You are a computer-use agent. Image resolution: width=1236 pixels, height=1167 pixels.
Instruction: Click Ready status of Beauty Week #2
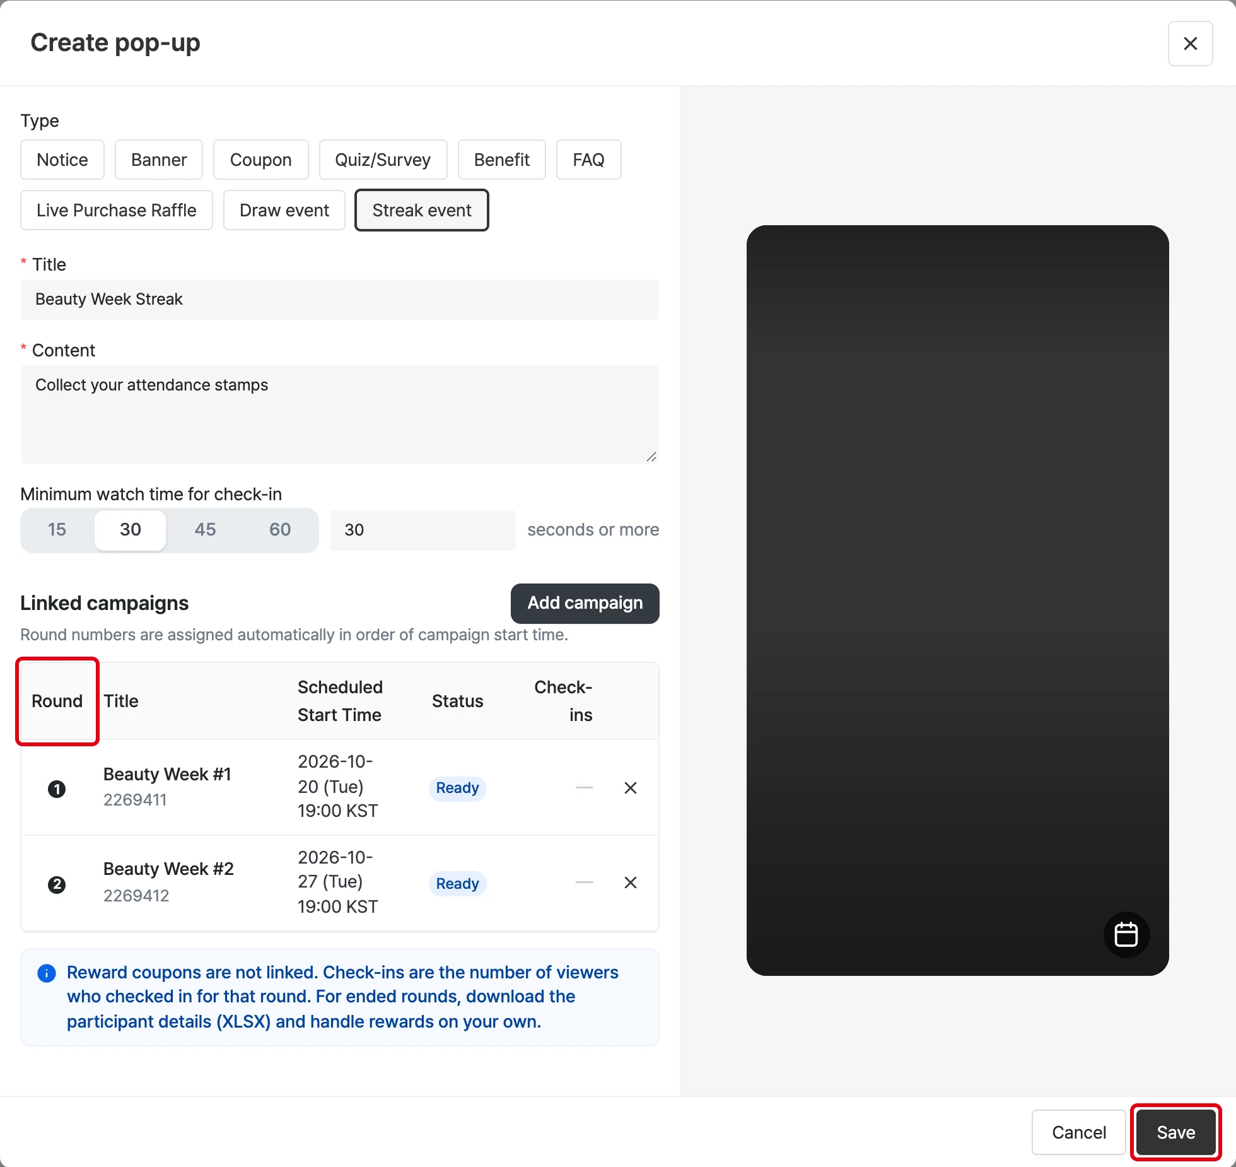(x=457, y=884)
